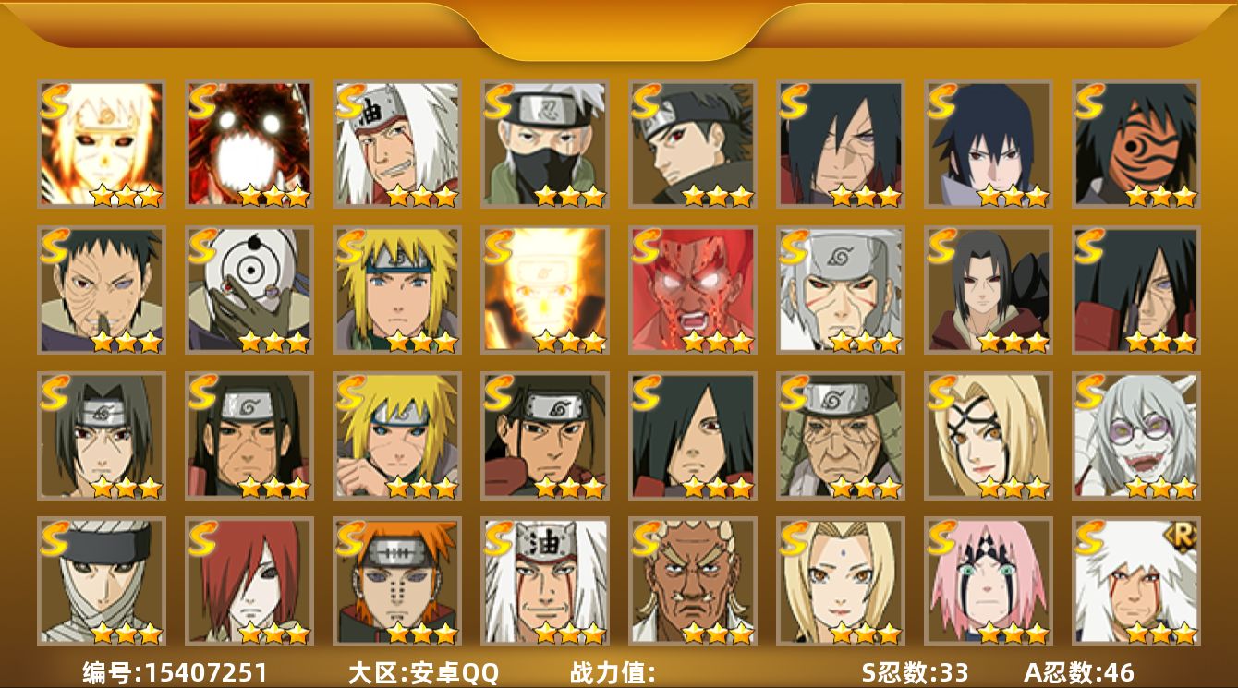The image size is (1238, 688).
Task: Select the white ringed-mask character portrait
Action: (249, 290)
